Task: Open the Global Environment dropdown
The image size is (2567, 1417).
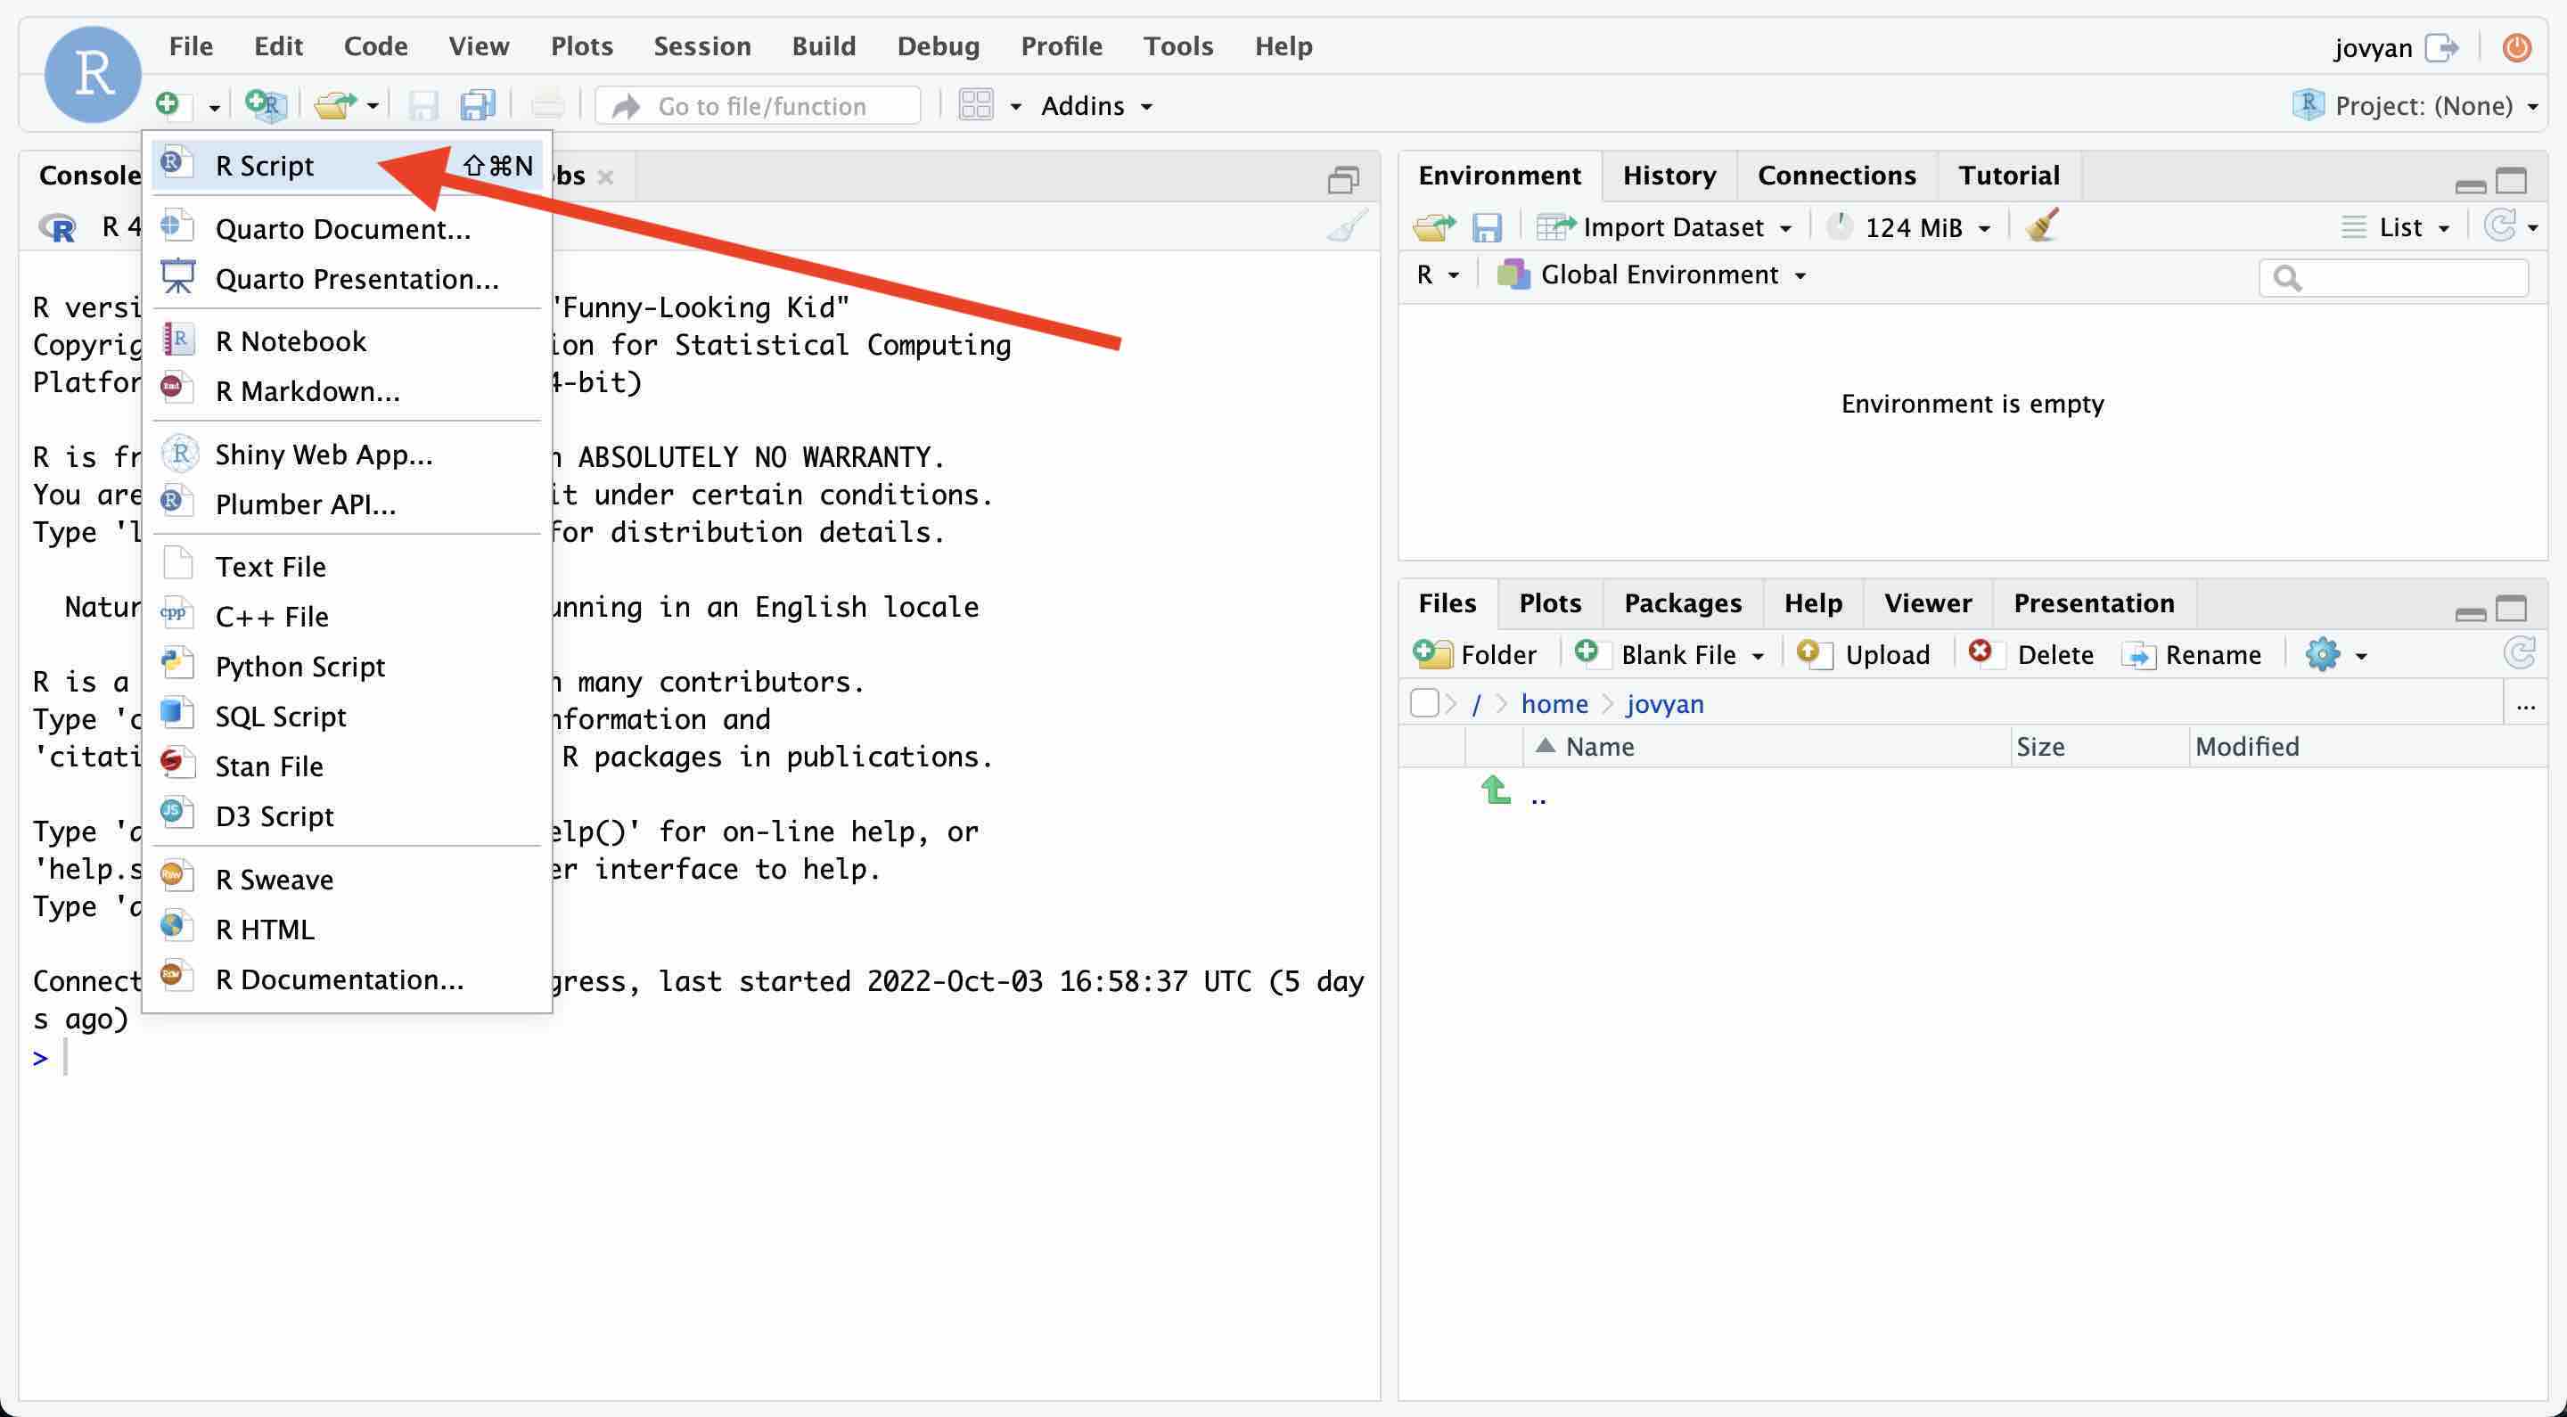Action: point(1657,274)
